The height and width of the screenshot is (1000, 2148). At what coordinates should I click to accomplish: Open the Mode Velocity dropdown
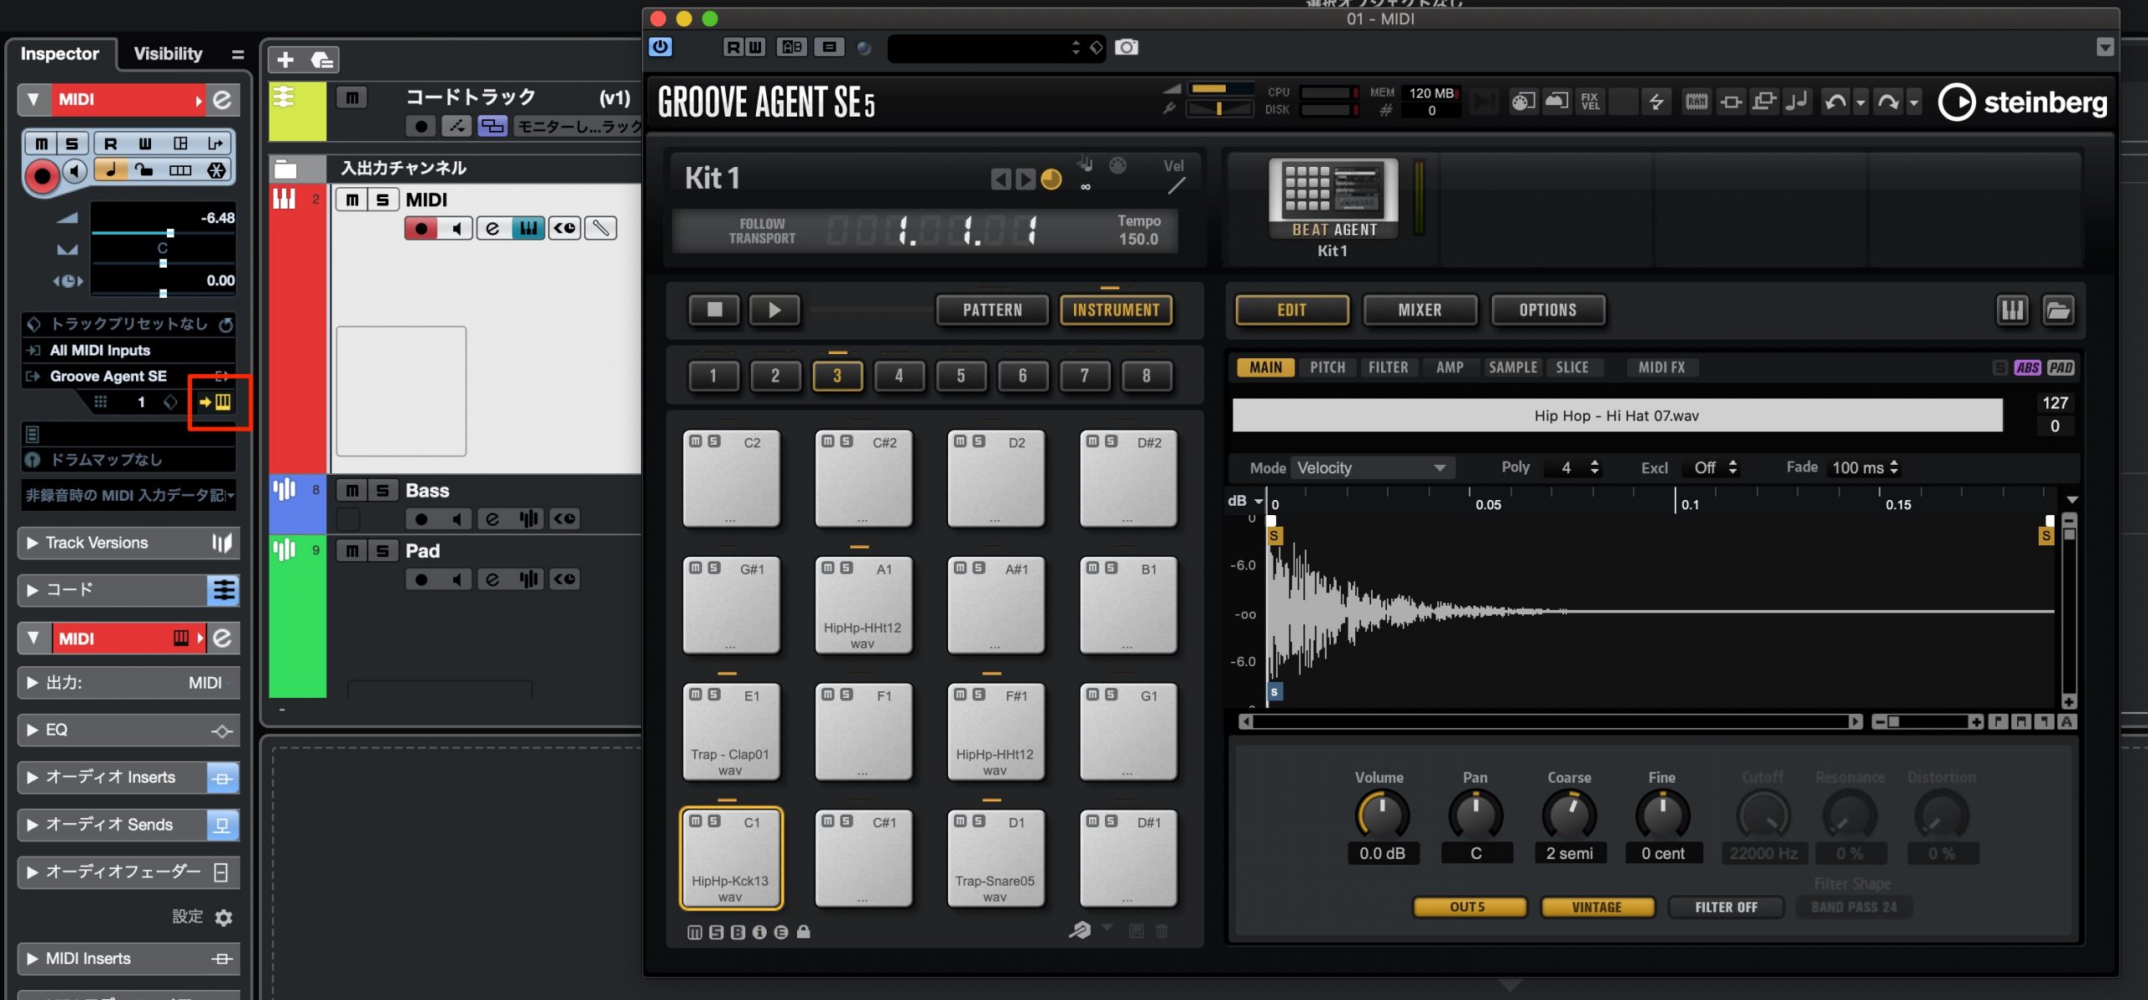tap(1371, 468)
